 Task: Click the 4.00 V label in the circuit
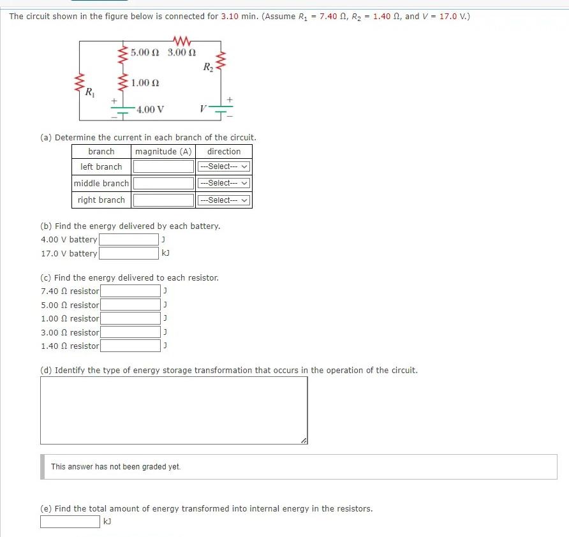pyautogui.click(x=151, y=109)
